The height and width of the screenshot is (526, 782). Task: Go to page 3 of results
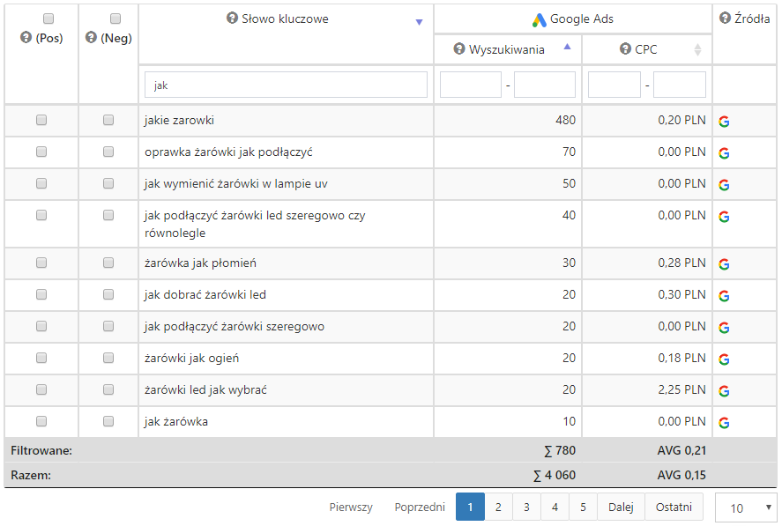(526, 507)
